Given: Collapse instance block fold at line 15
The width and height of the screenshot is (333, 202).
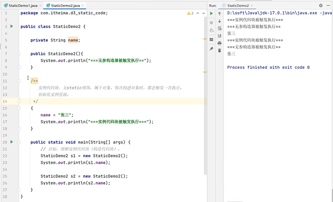Looking at the screenshot, I should tap(19, 108).
